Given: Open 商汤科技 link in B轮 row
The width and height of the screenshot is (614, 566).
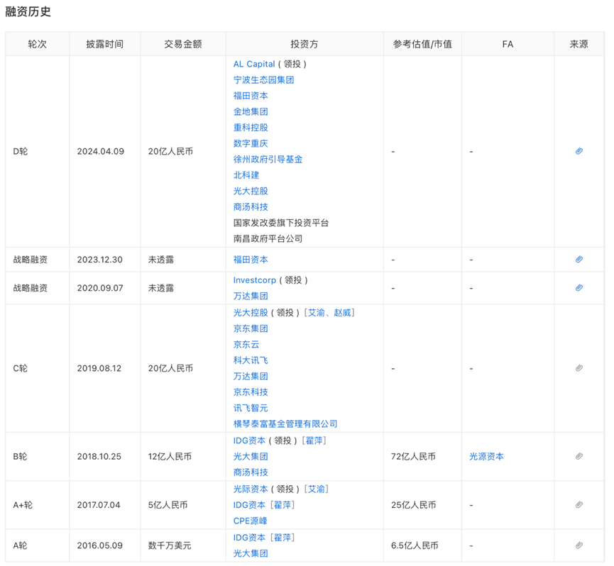Looking at the screenshot, I should [251, 472].
